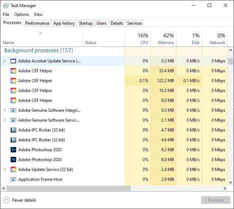Switch to the Details tab

117,23
